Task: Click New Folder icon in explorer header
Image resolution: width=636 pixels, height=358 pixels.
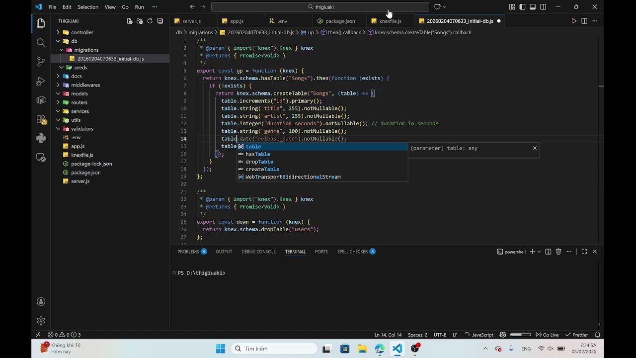Action: [x=140, y=21]
